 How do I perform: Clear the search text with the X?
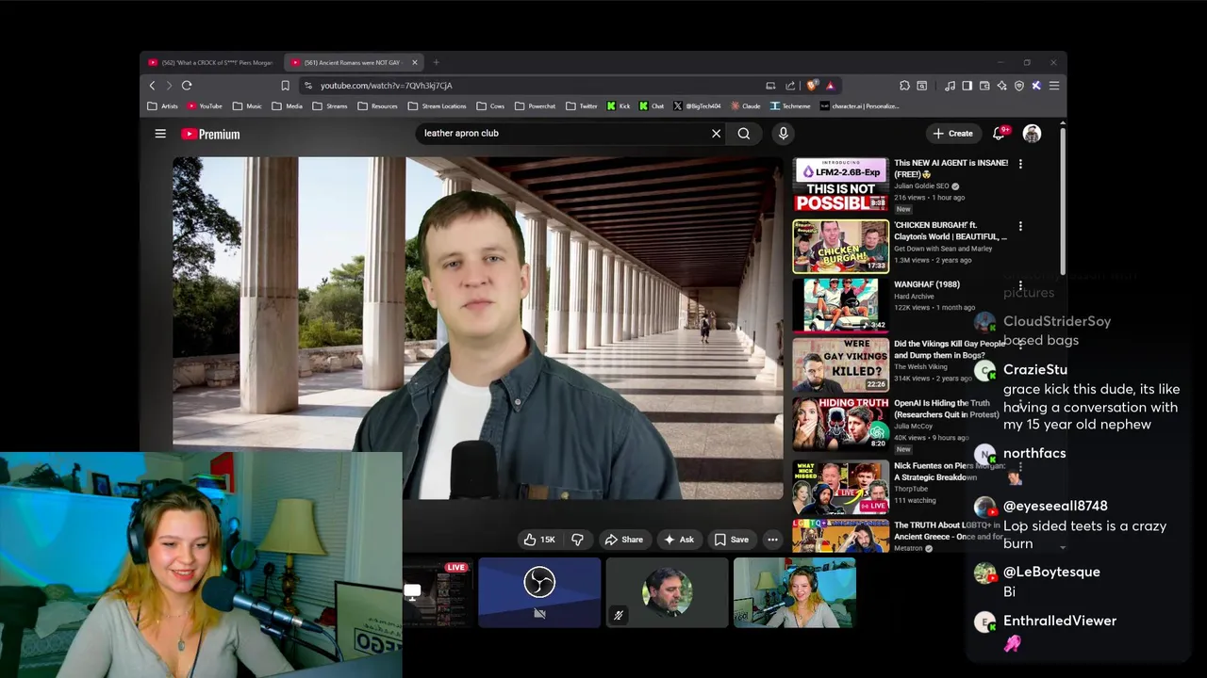716,134
